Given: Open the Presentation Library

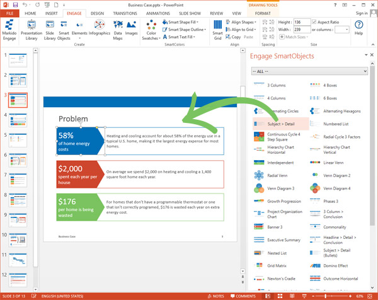Looking at the screenshot, I should point(31,28).
